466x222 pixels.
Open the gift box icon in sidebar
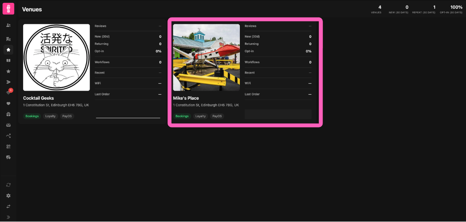tap(8, 114)
